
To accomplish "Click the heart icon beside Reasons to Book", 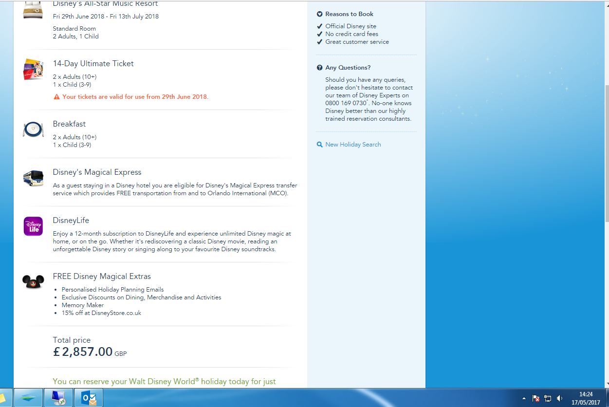I will [319, 14].
